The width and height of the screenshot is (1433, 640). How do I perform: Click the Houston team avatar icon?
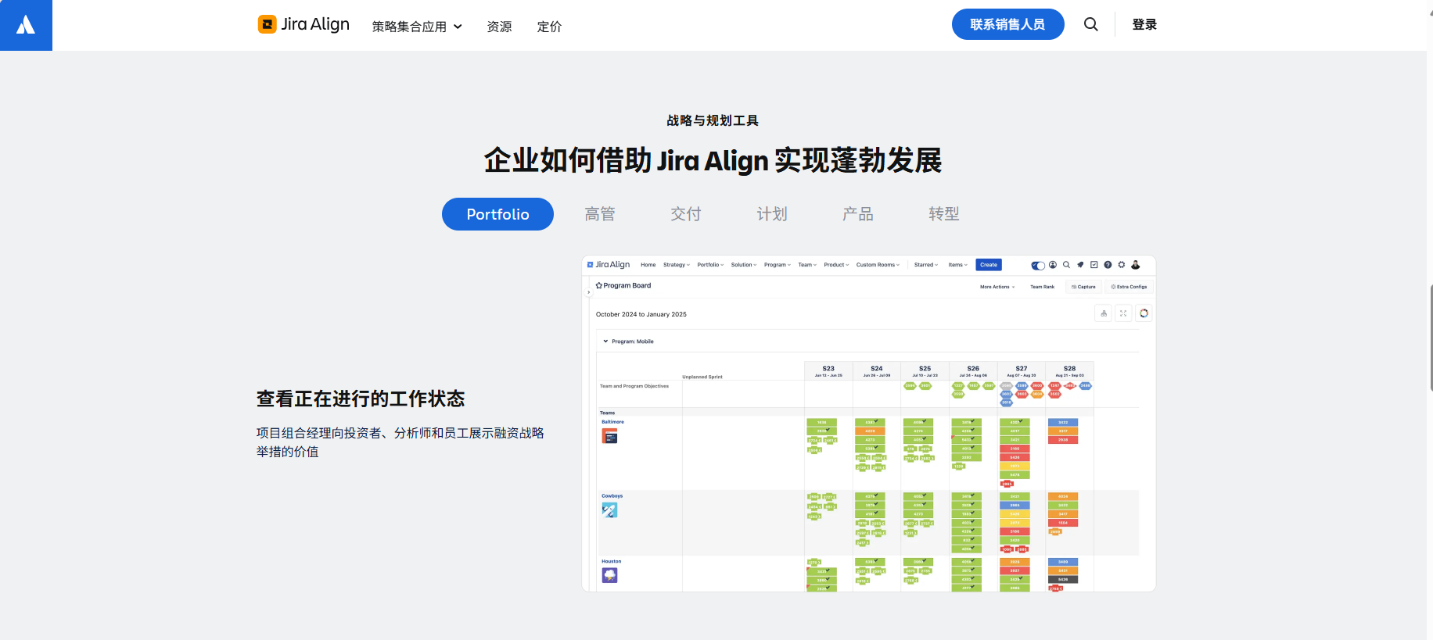609,575
